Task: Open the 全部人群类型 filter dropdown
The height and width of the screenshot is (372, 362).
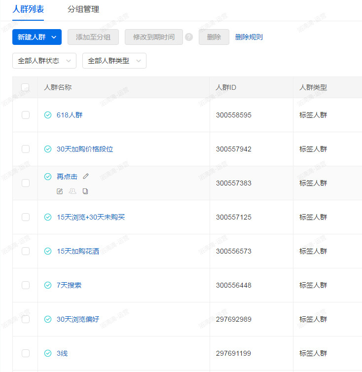Action: 114,61
